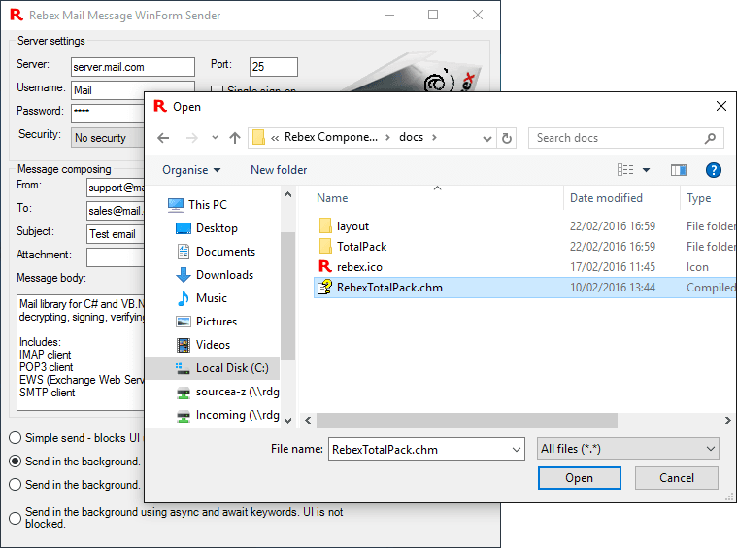
Task: Click the horizontal scrollbar right arrow
Action: (727, 420)
